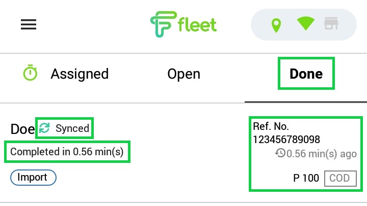Image resolution: width=367 pixels, height=206 pixels.
Task: Tap the 0.56 min(s) ago timestamp
Action: coord(322,154)
